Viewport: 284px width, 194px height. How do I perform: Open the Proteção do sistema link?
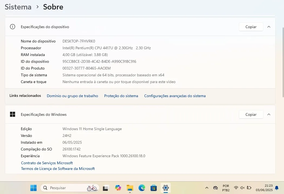tap(121, 96)
